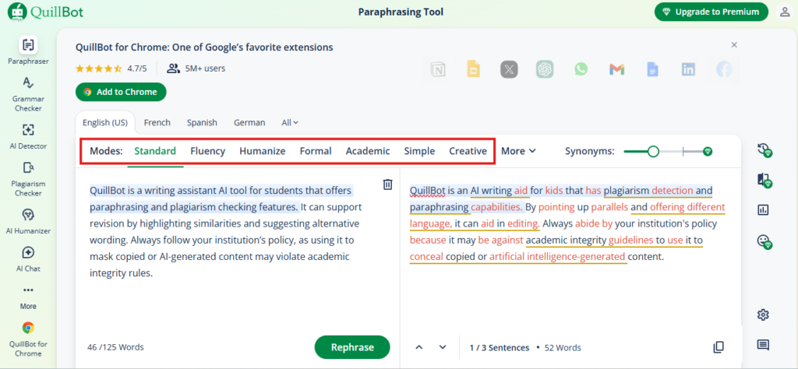Click the Synonyms slider handle
The image size is (798, 369).
654,151
